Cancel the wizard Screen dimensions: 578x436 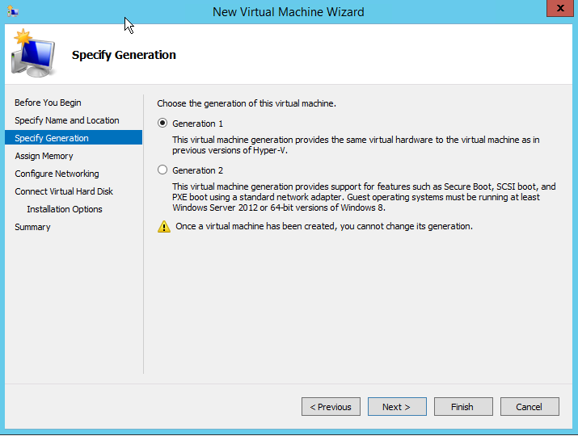[x=529, y=407]
